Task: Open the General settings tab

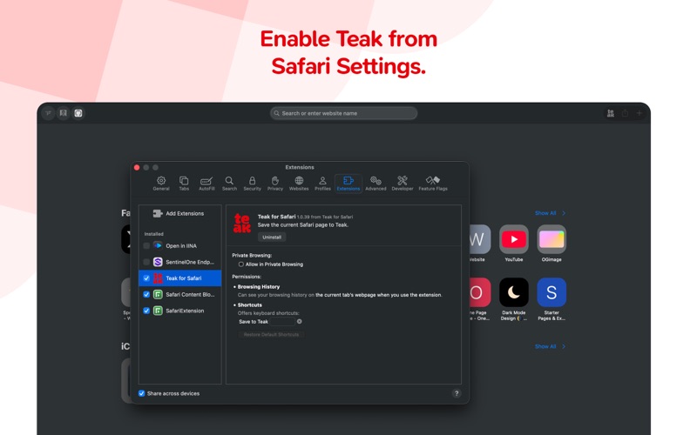Action: (x=161, y=184)
